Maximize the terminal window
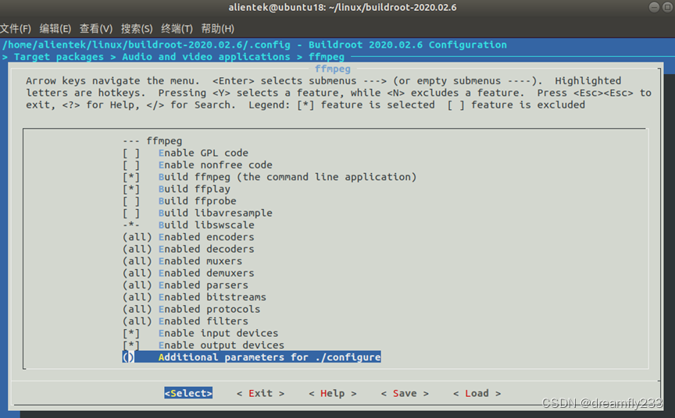 point(668,7)
